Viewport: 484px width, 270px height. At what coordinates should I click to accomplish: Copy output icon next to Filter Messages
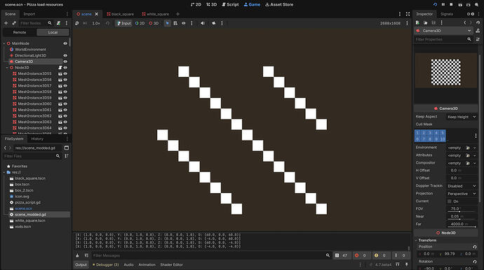click(x=86, y=255)
